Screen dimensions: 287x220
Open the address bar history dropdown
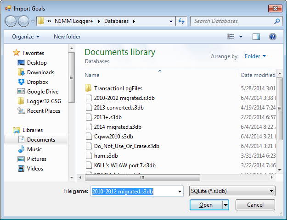(171, 21)
